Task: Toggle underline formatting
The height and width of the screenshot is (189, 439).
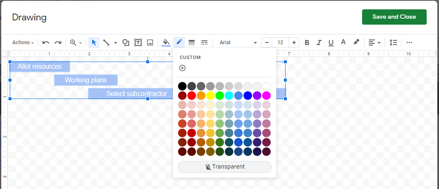Action: point(331,42)
